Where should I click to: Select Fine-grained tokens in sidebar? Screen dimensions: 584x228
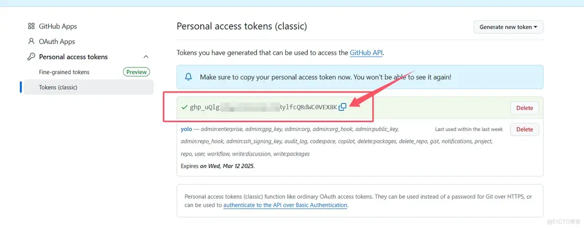(x=64, y=72)
